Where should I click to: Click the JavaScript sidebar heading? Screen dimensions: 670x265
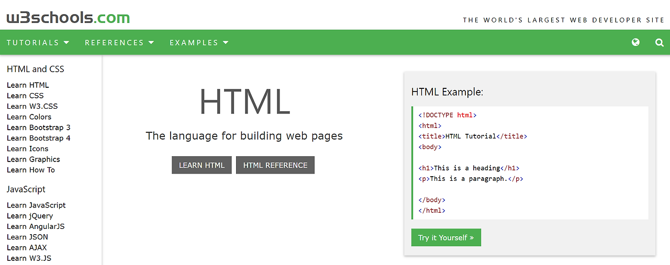point(26,189)
